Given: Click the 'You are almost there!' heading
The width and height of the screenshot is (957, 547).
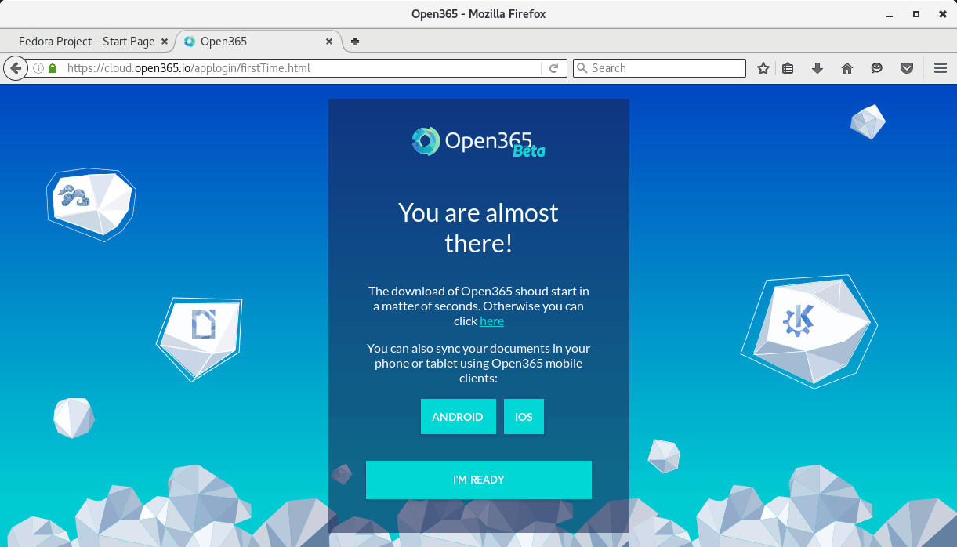Looking at the screenshot, I should pos(478,228).
